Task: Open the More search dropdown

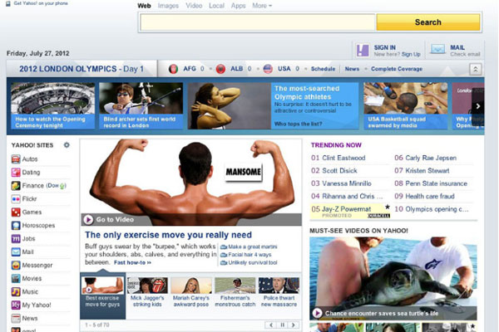Action: (262, 6)
